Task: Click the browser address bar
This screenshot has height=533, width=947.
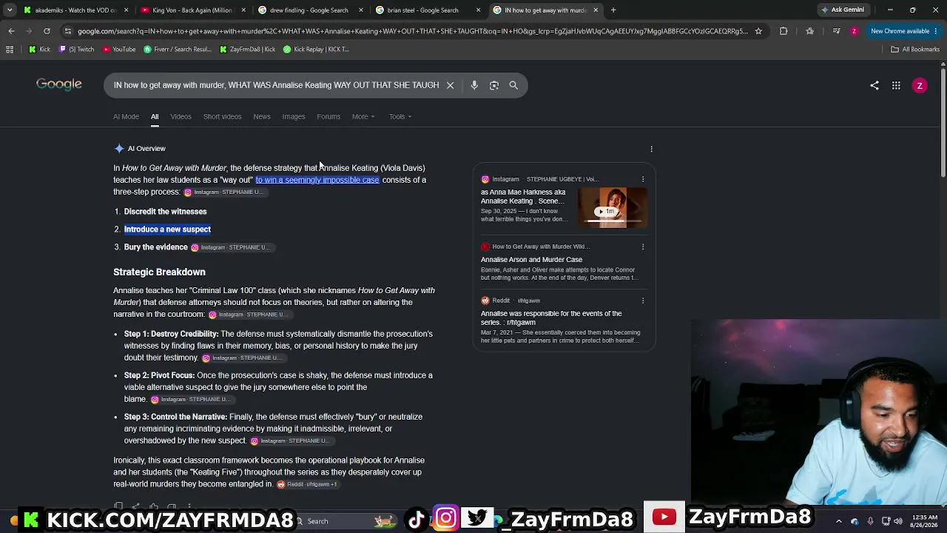Action: (x=413, y=31)
